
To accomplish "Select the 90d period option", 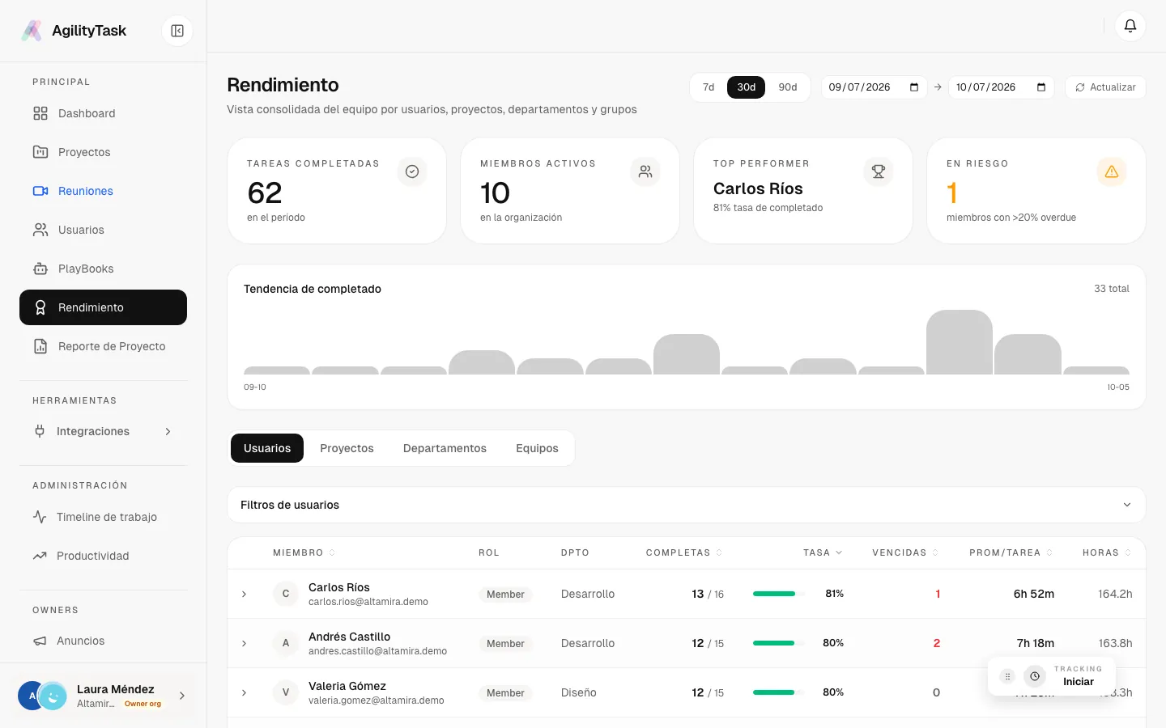I will [x=788, y=87].
